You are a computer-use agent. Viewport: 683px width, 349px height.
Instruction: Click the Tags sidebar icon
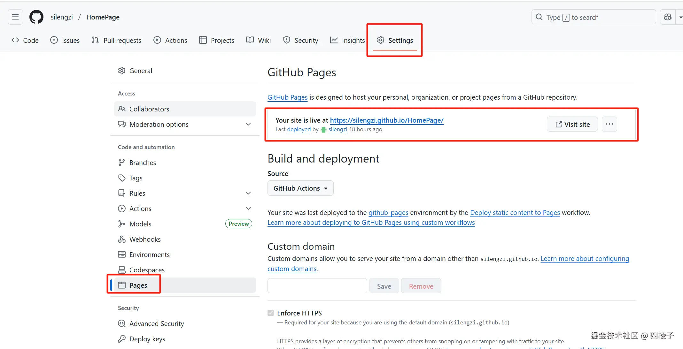click(122, 178)
